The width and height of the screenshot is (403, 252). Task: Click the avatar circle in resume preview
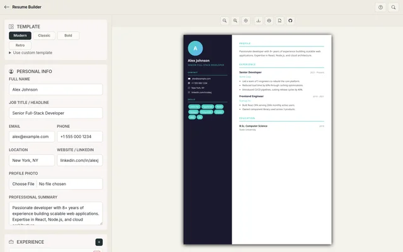195,48
